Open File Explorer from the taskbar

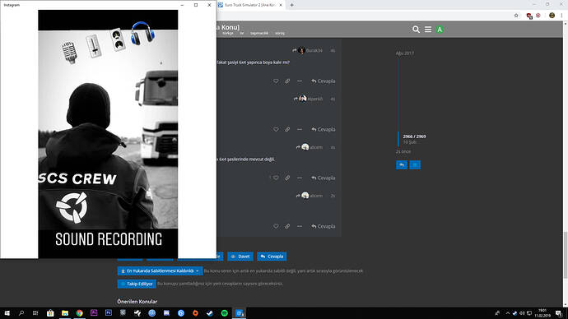coord(65,313)
